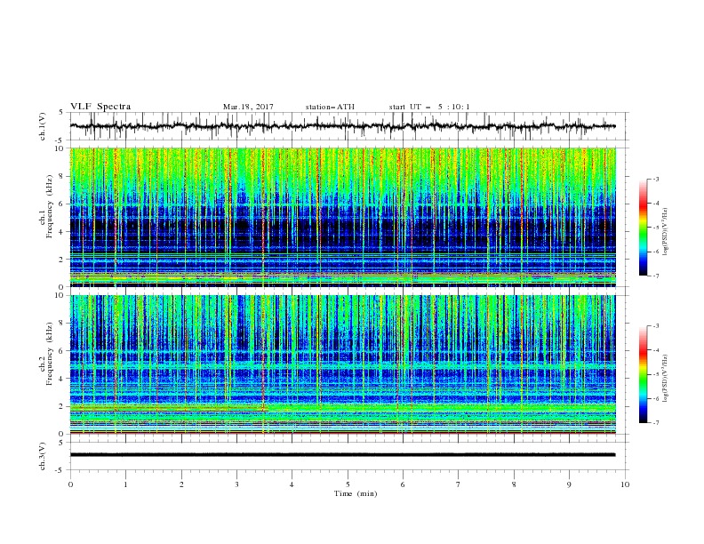Click the date 'Mar.18, 2017'

tap(248, 107)
